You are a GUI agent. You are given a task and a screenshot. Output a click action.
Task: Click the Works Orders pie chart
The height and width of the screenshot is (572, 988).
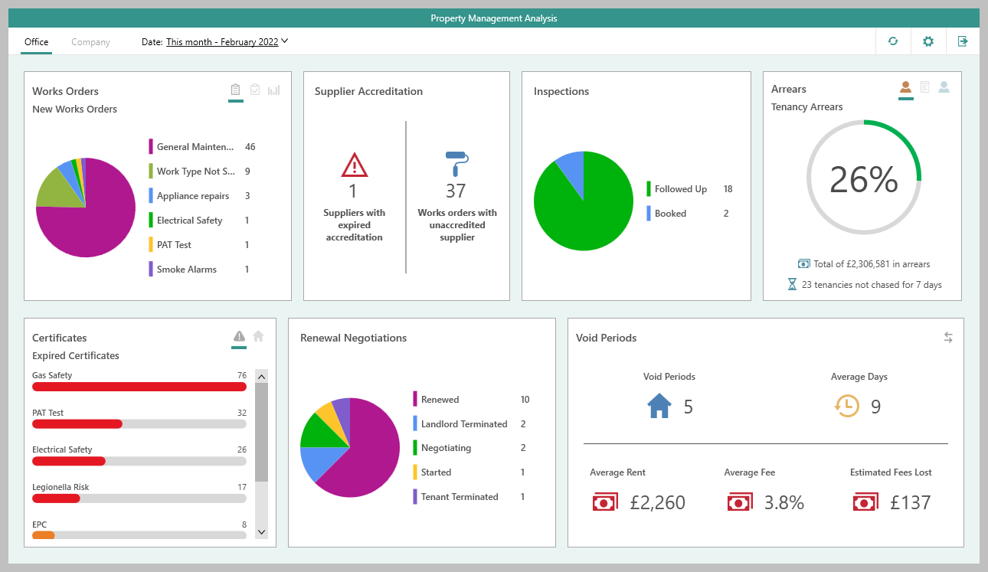coord(86,208)
